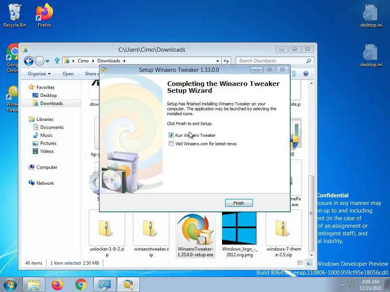Open Documents library
Image resolution: width=390 pixels, height=292 pixels.
(x=52, y=127)
